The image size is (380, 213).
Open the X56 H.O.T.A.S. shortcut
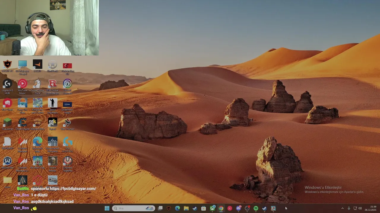(x=67, y=145)
